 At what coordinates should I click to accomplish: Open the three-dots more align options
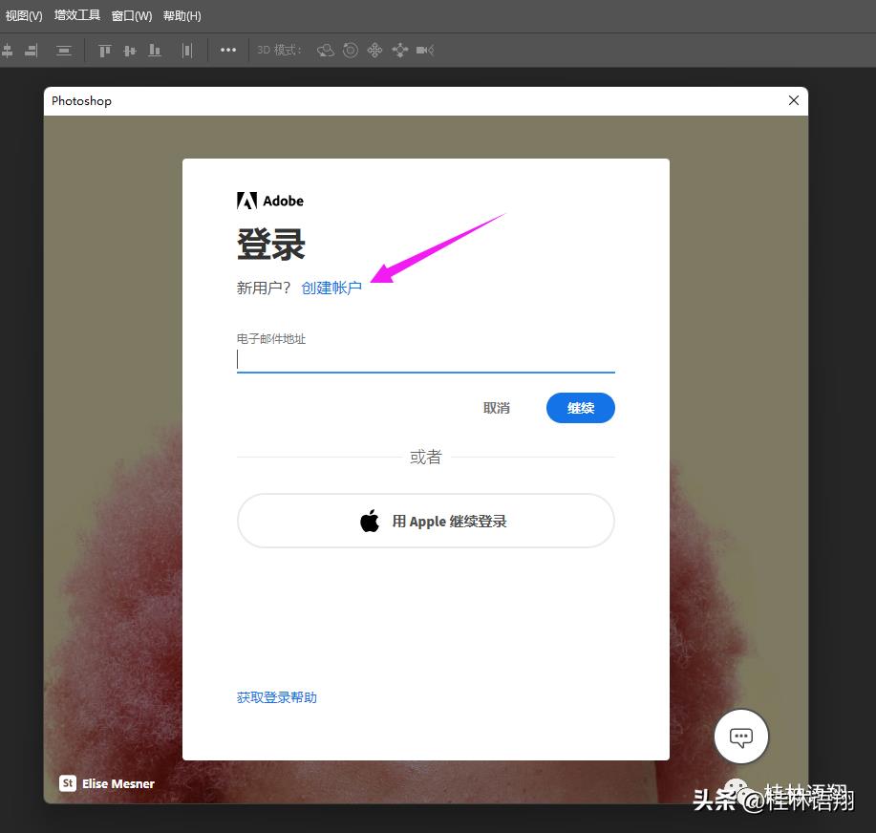(228, 50)
